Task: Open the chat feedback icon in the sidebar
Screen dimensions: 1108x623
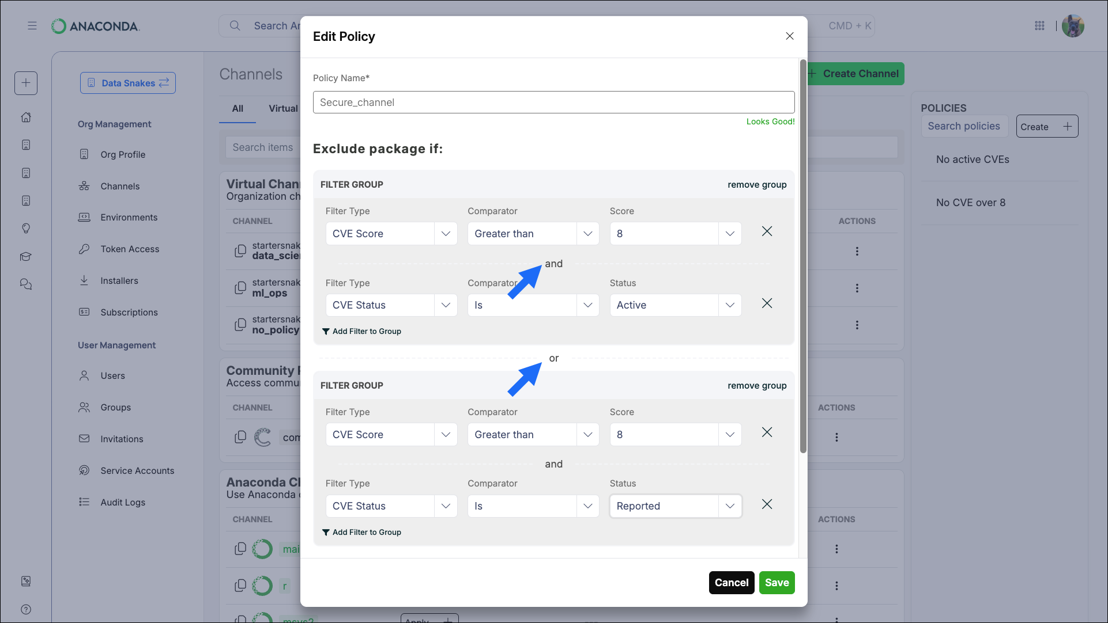Action: pyautogui.click(x=26, y=284)
